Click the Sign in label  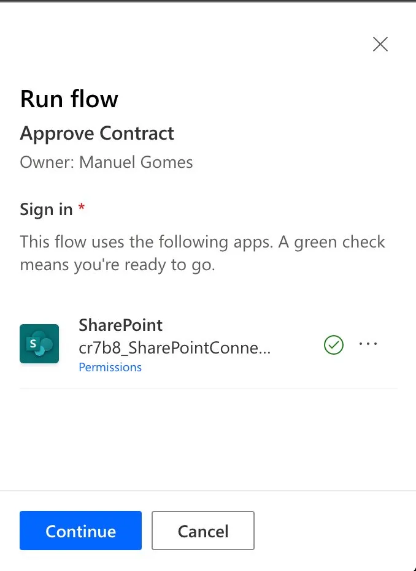[x=46, y=210]
